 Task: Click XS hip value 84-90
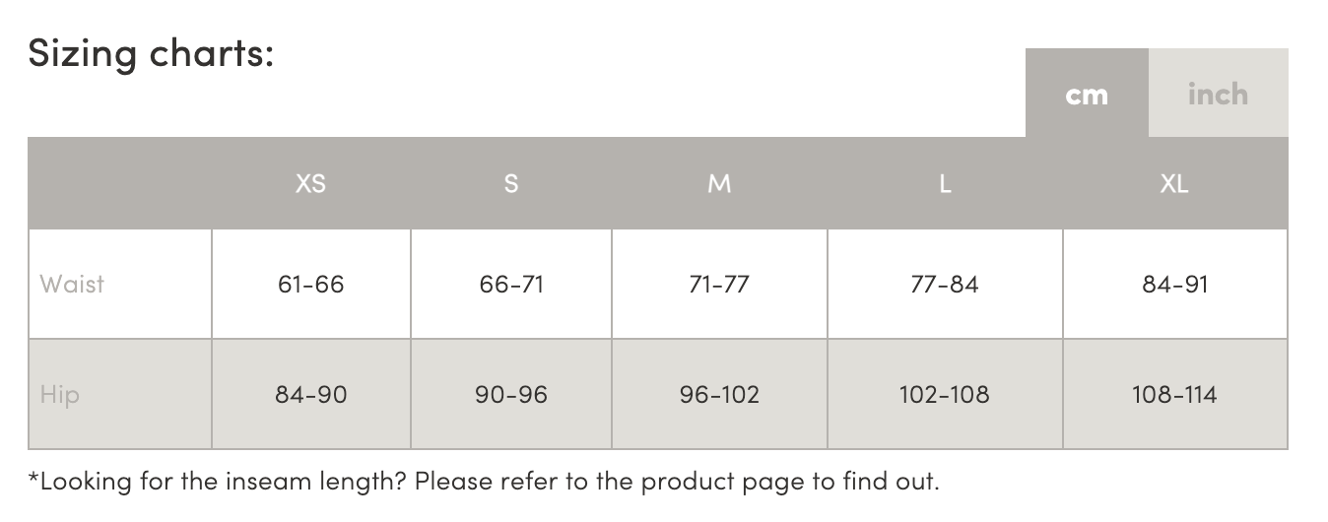[310, 395]
